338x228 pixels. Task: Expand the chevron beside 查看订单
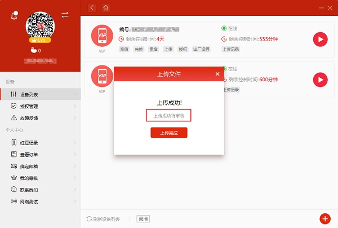coord(75,155)
